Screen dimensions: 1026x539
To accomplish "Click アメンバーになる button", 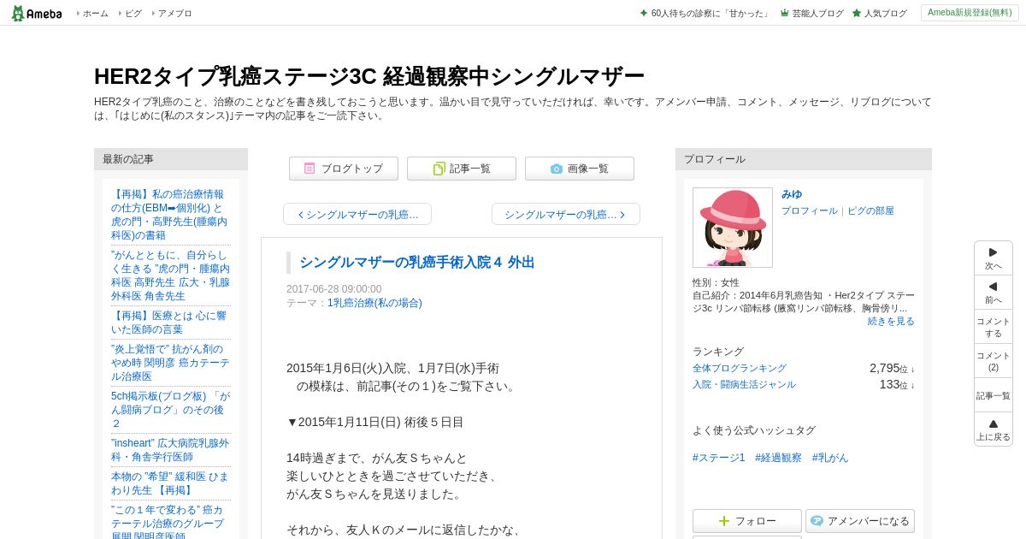I will (x=860, y=521).
